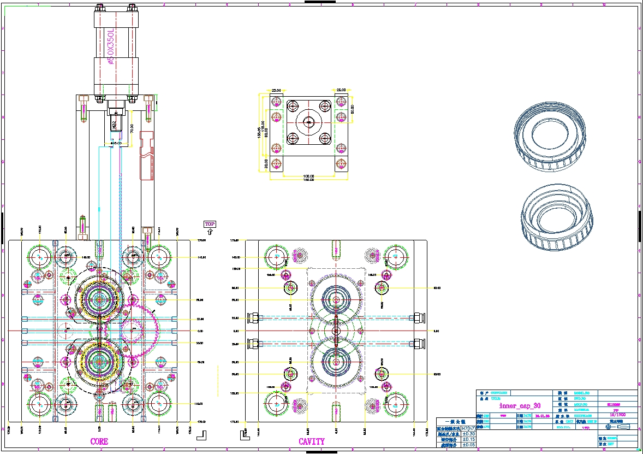643x454 pixels.
Task: Click center hole of cylinder mounting plate
Action: coord(309,122)
